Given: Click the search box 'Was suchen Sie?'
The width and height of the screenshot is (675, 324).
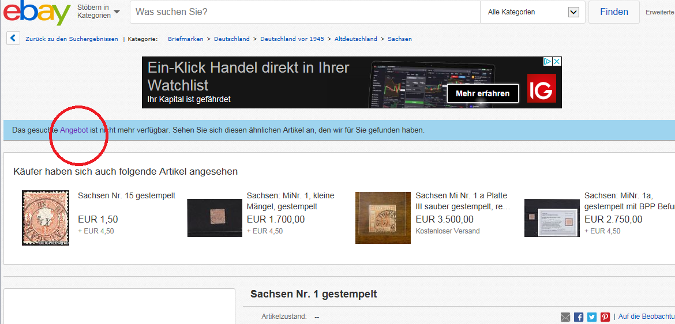Looking at the screenshot, I should coord(305,12).
